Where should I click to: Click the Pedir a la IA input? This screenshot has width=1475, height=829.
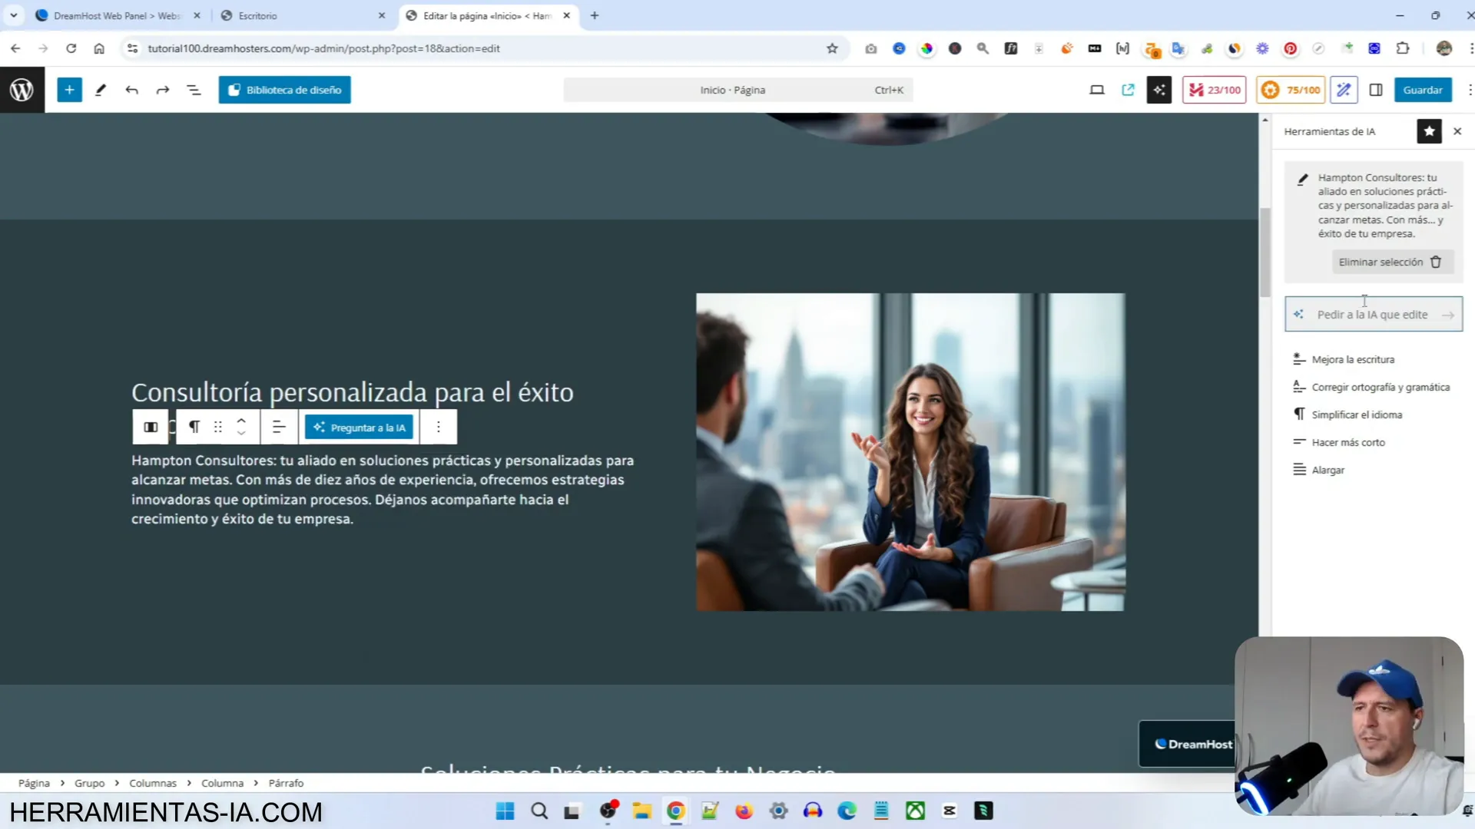pos(1372,315)
